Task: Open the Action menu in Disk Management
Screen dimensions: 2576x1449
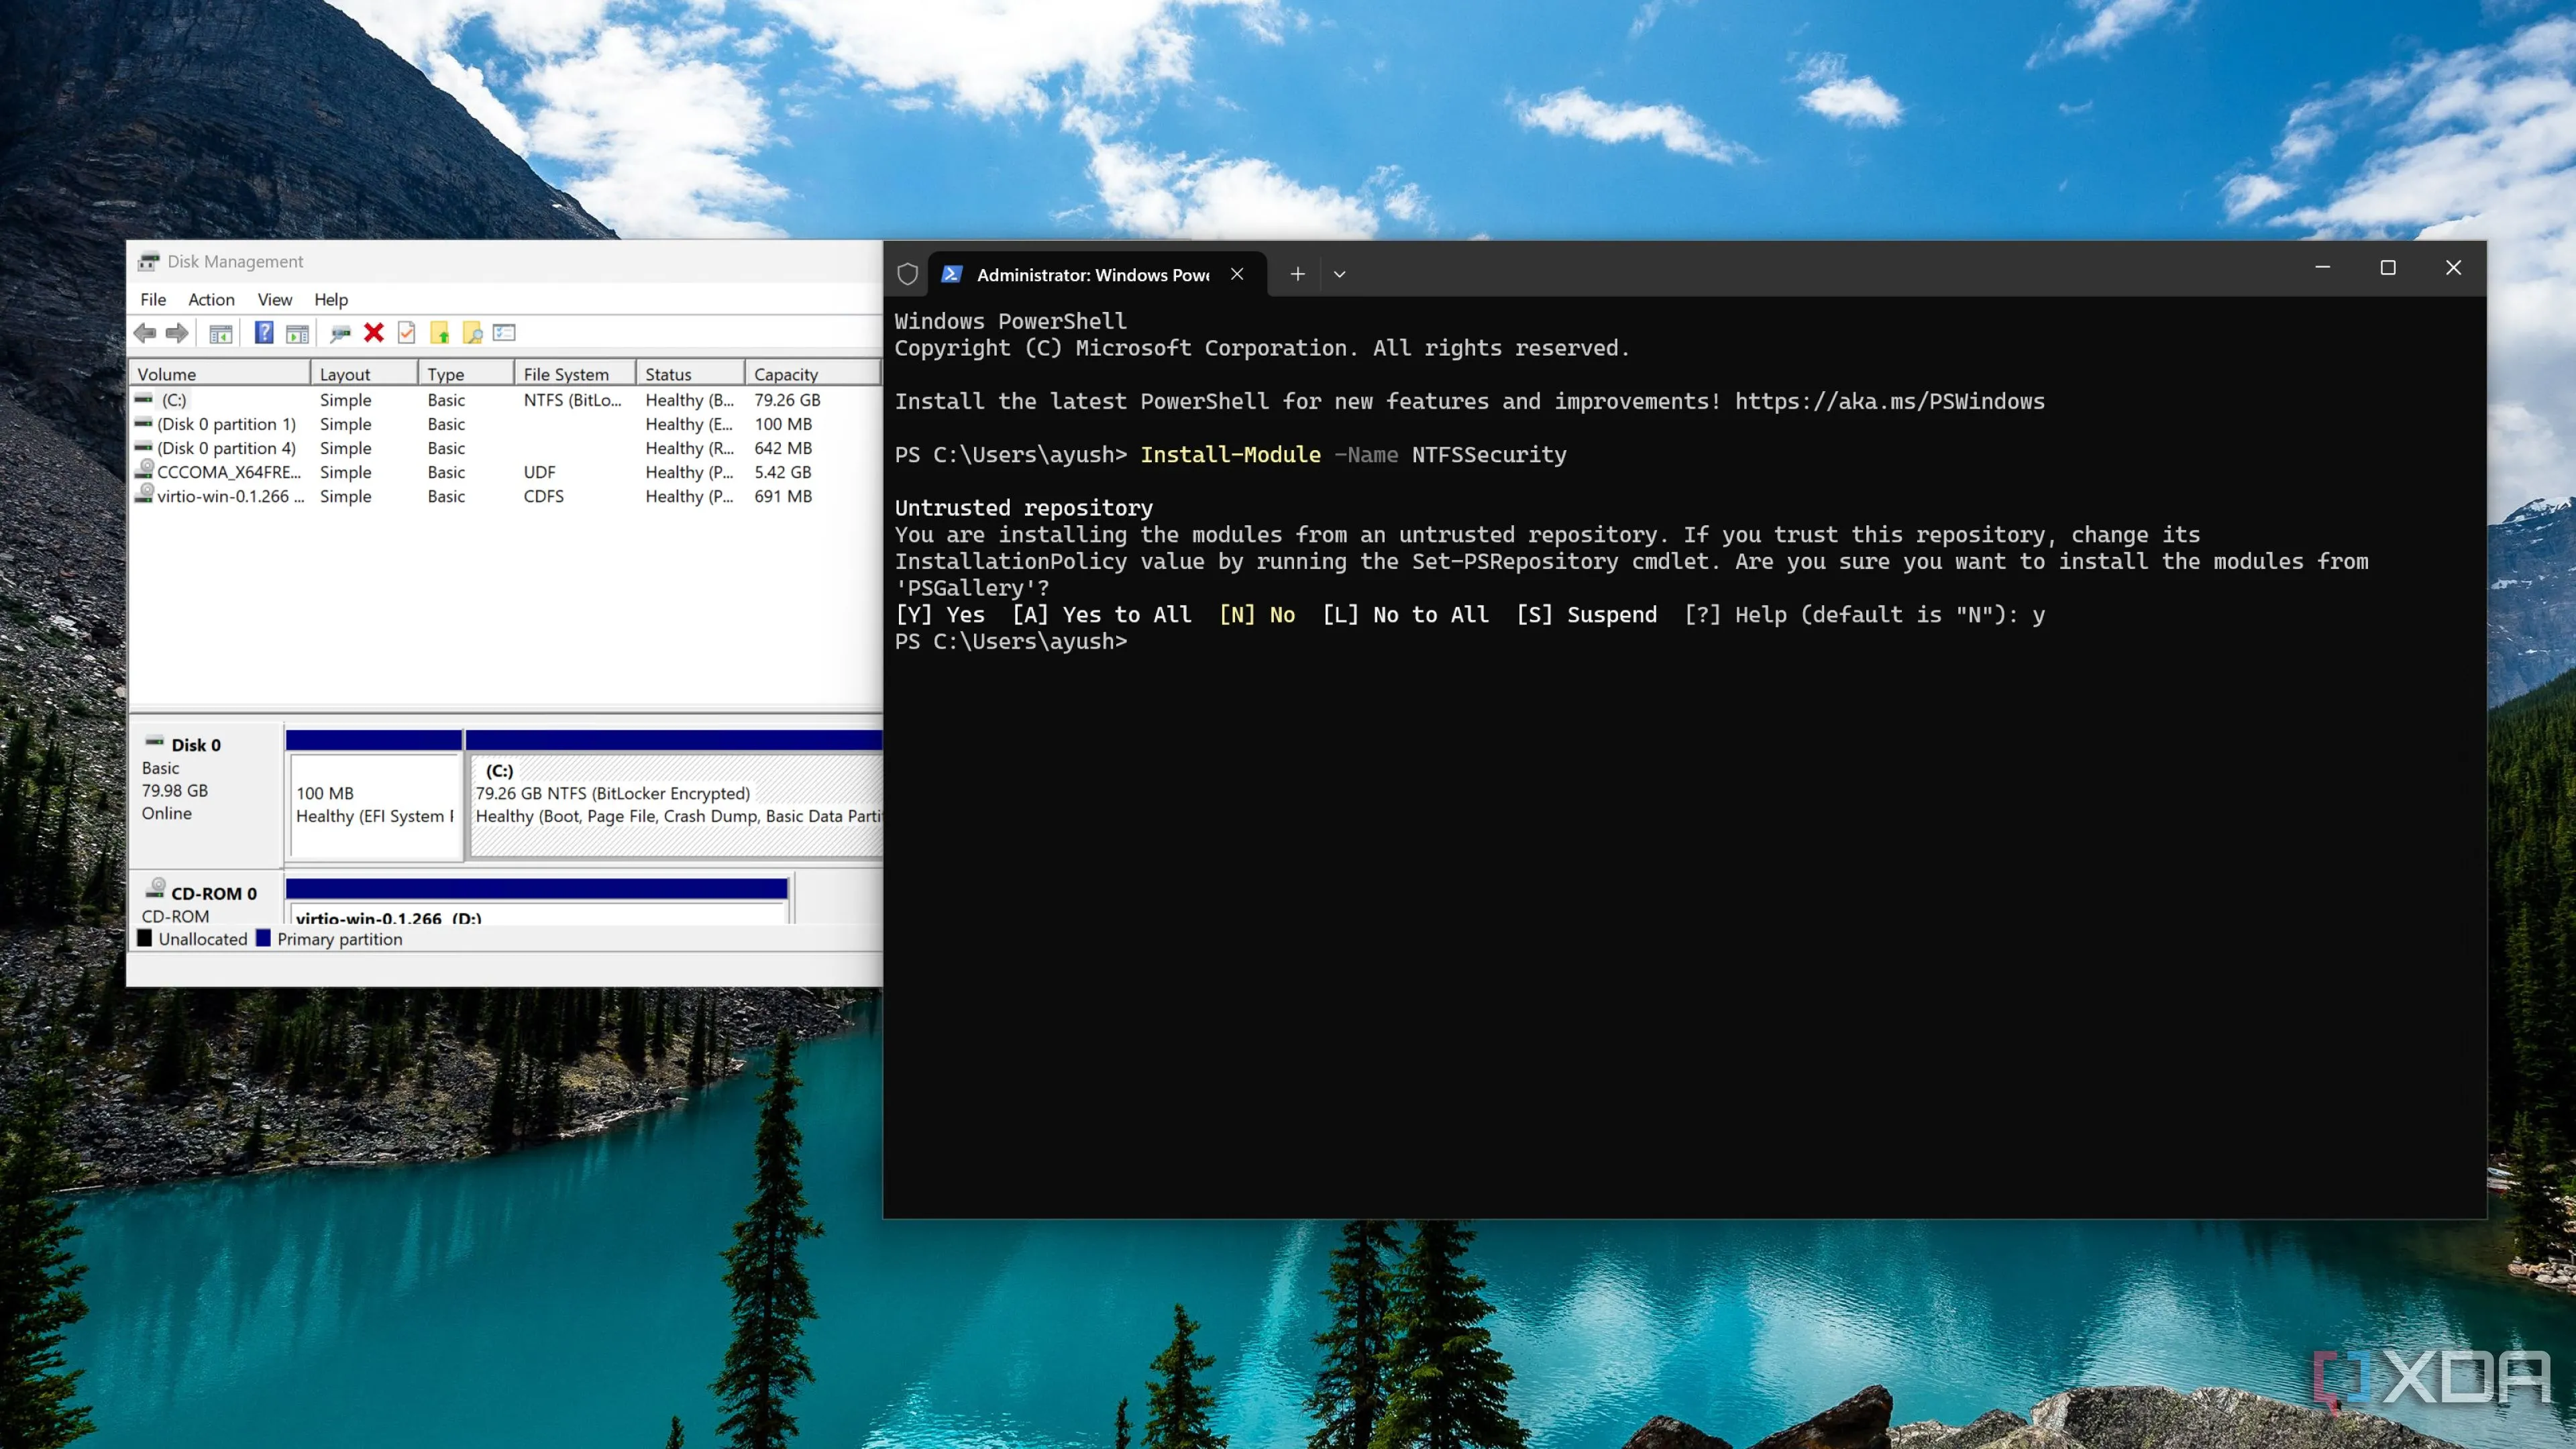Action: point(211,299)
